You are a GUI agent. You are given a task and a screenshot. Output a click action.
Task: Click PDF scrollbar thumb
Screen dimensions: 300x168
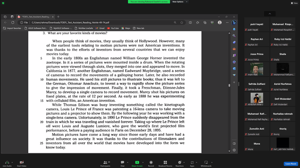click(229, 85)
